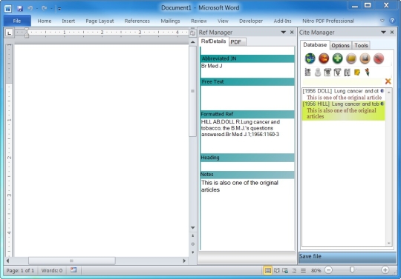Click the fourth small grey V-shaped icon
The width and height of the screenshot is (401, 279).
click(x=337, y=73)
